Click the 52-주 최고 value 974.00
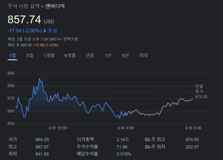 coord(192,140)
